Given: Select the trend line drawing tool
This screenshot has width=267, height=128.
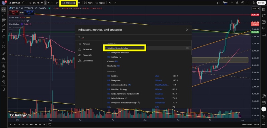Looking at the screenshot, I should (x=4, y=15).
